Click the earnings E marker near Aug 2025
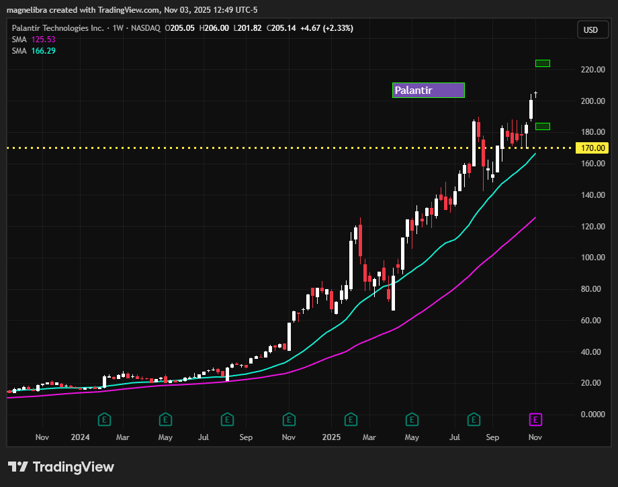 pyautogui.click(x=474, y=420)
